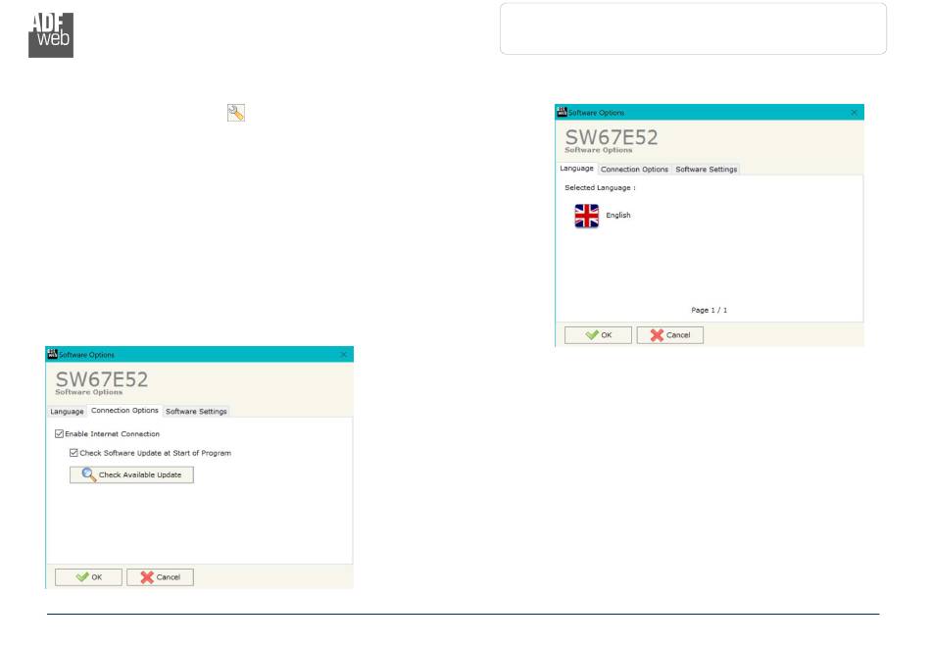
Task: Select the English flag icon
Action: [x=586, y=216]
